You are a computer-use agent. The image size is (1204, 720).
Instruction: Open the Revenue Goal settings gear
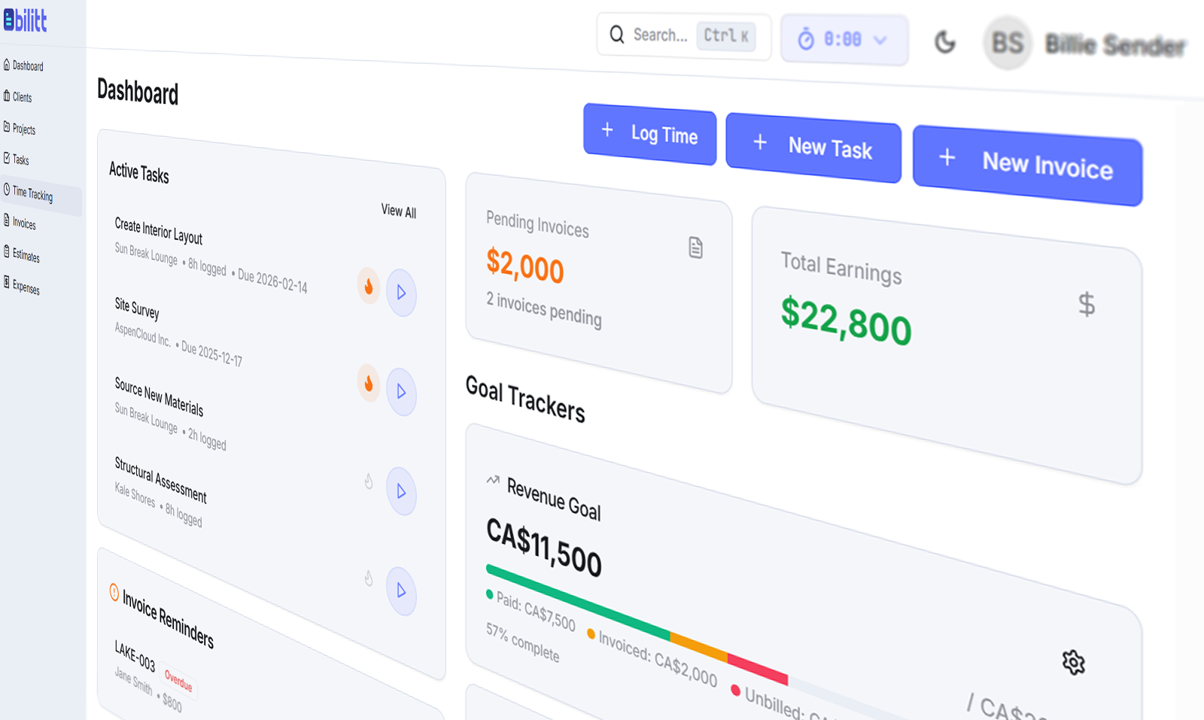point(1074,663)
